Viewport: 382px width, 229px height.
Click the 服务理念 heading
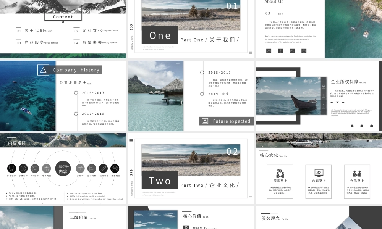click(270, 219)
